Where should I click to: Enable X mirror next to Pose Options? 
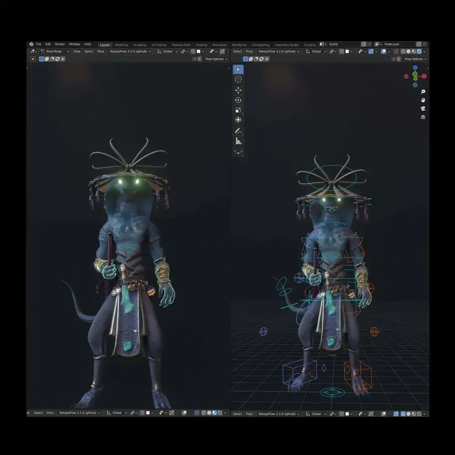(399, 59)
